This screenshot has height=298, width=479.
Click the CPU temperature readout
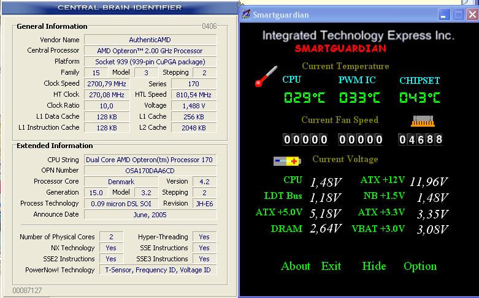click(305, 98)
